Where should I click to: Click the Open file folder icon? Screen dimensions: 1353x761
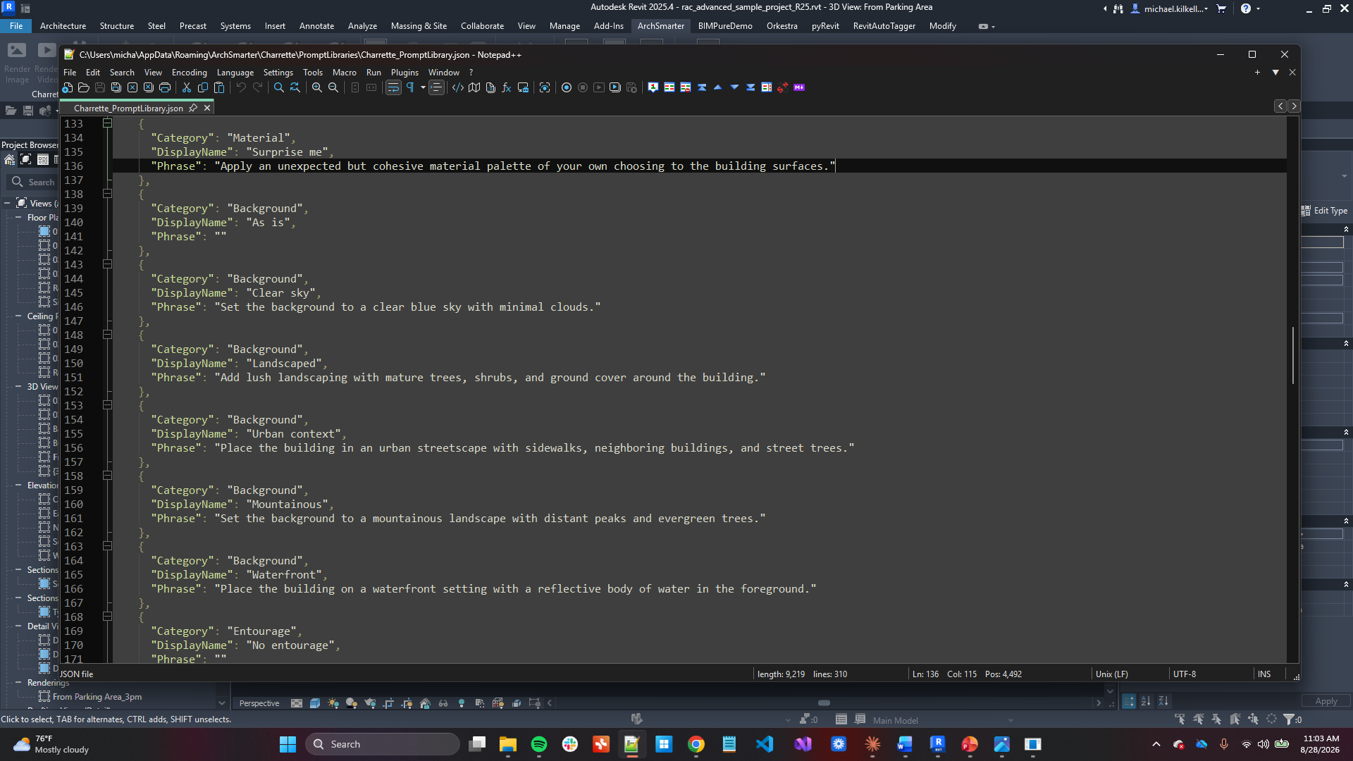[x=84, y=87]
